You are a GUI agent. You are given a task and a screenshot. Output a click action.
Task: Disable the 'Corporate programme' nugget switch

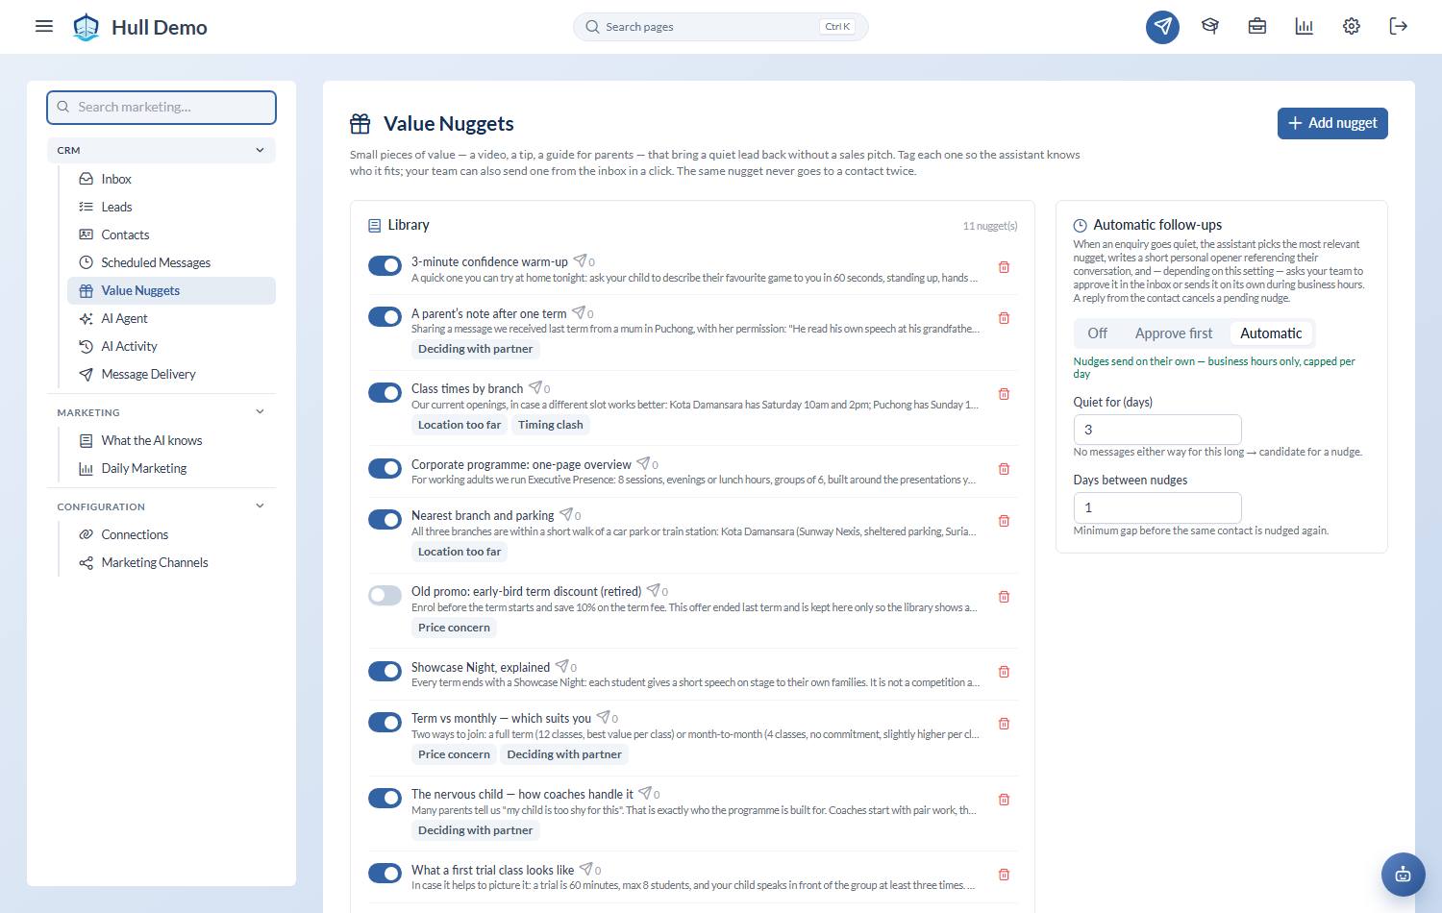[x=385, y=469]
